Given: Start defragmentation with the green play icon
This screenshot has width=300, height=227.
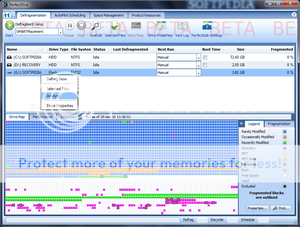Looking at the screenshot, I should [9, 25].
